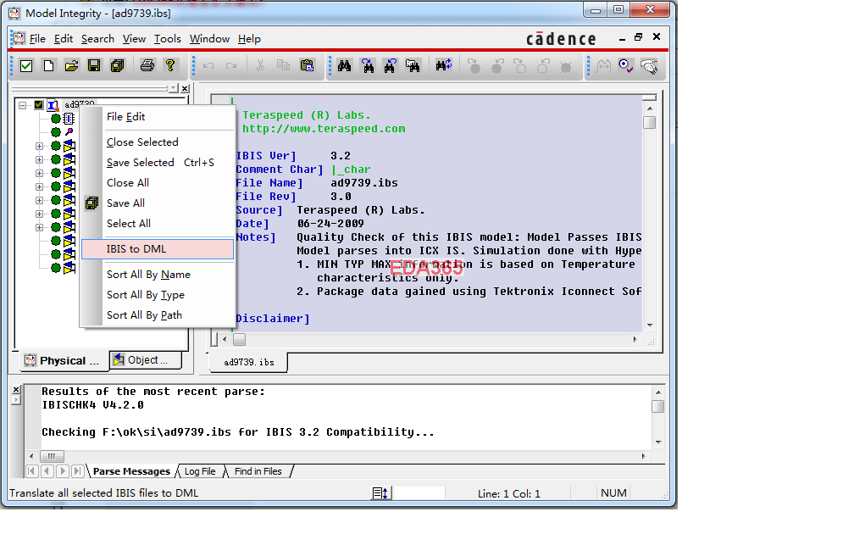Toggle the ad9739 root checkbox in tree

pyautogui.click(x=39, y=105)
